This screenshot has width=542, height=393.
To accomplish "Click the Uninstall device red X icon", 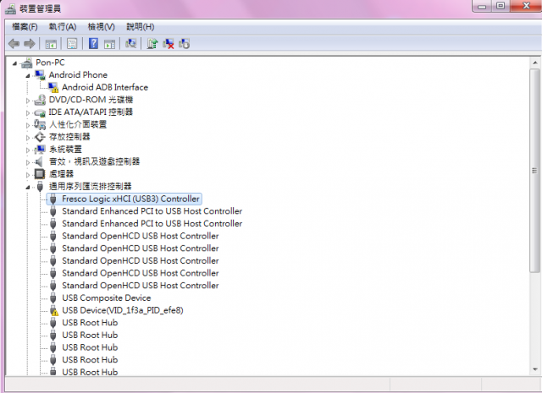I will click(x=169, y=44).
